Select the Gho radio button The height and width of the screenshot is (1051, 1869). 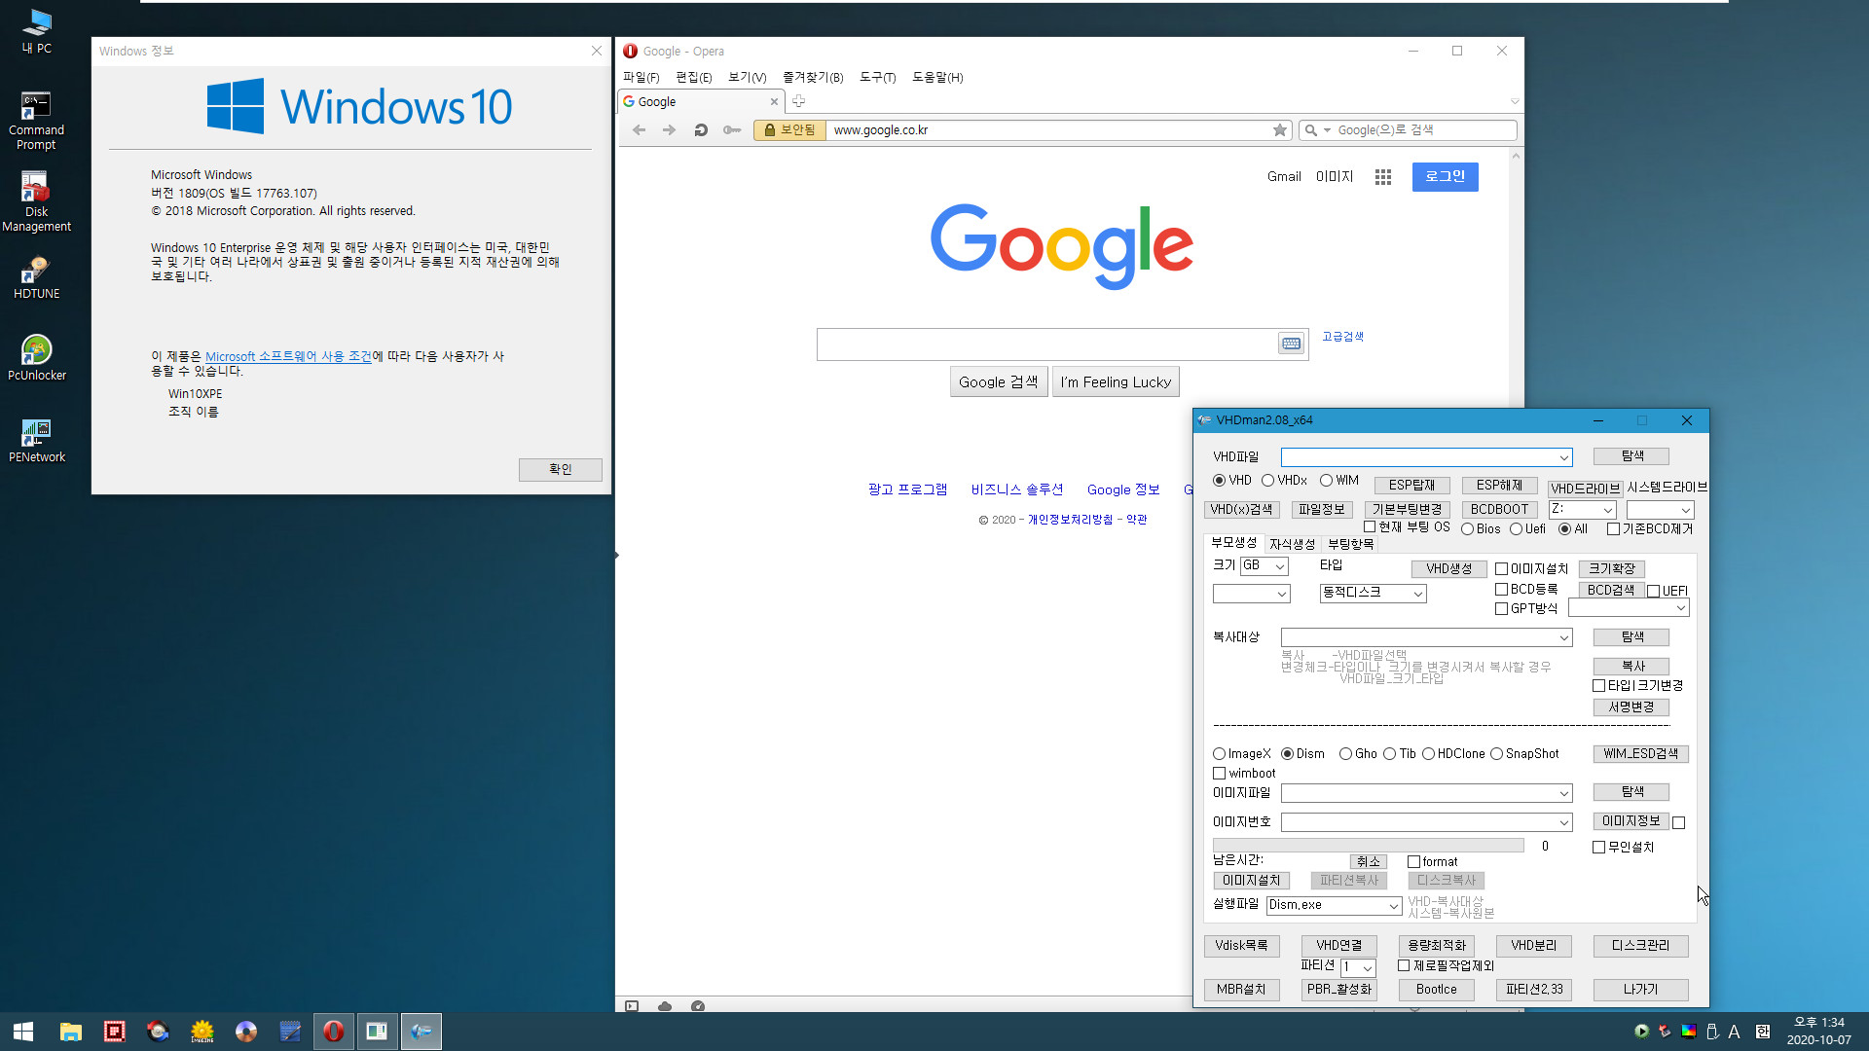click(x=1358, y=754)
